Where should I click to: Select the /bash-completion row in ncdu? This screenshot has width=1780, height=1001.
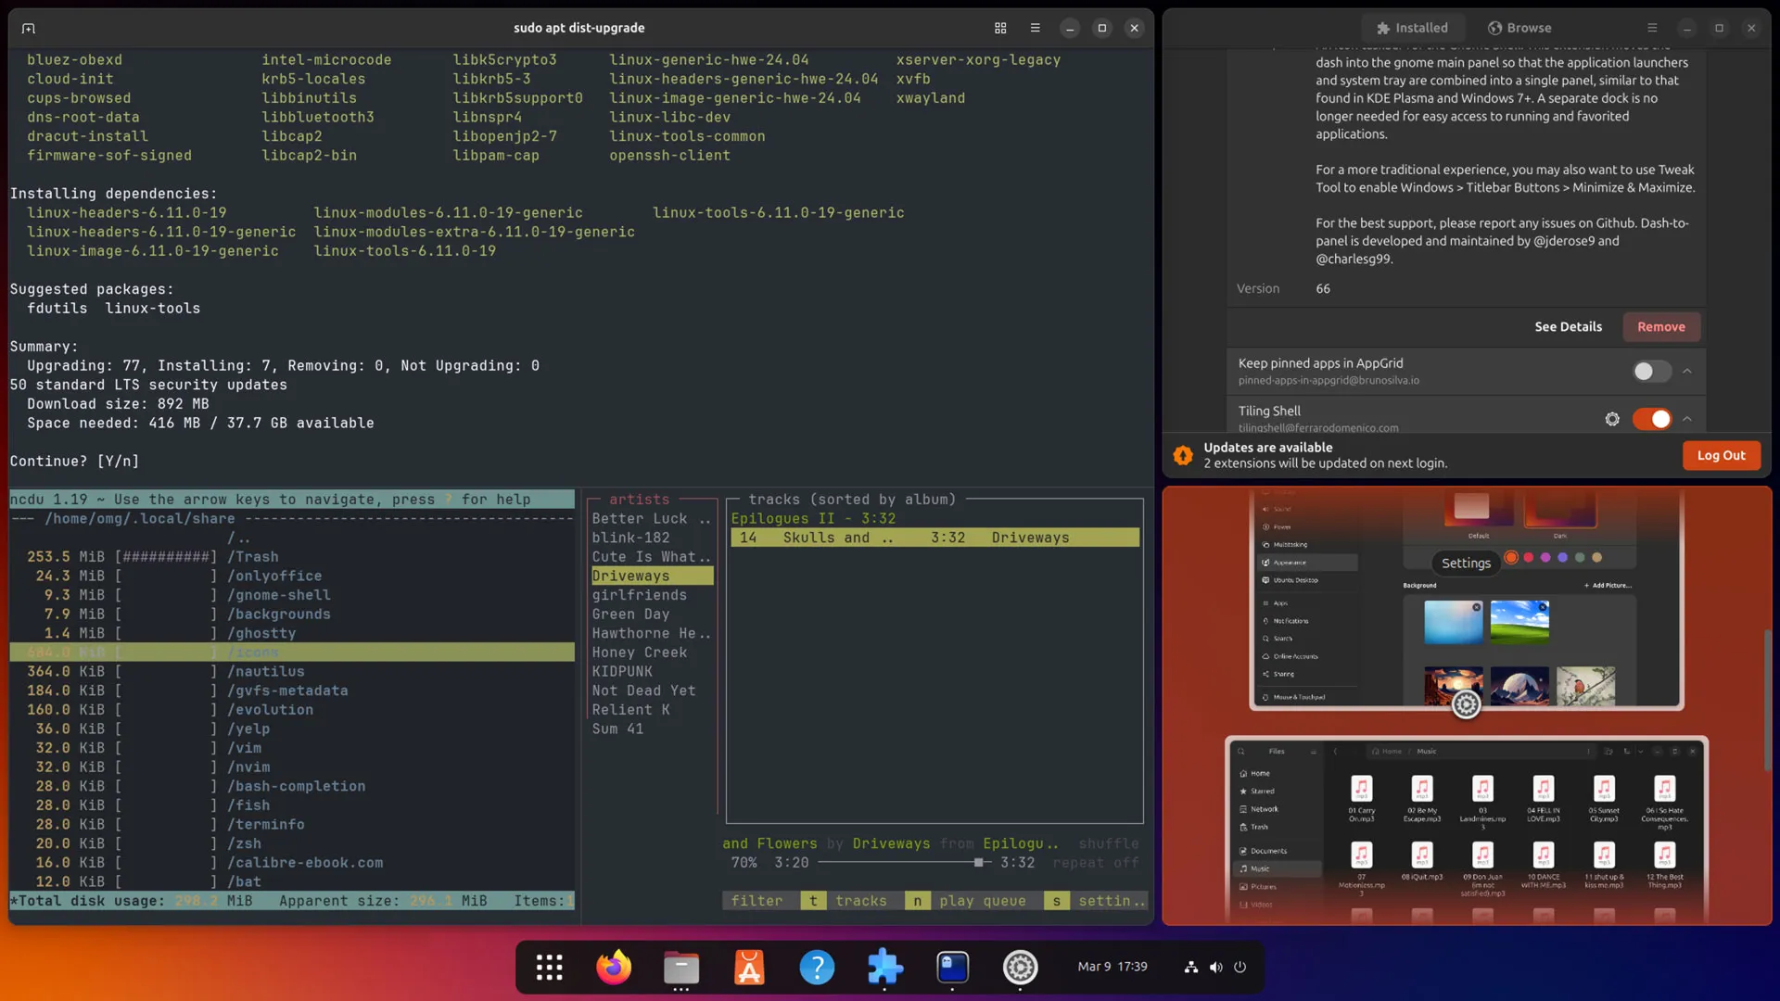291,786
